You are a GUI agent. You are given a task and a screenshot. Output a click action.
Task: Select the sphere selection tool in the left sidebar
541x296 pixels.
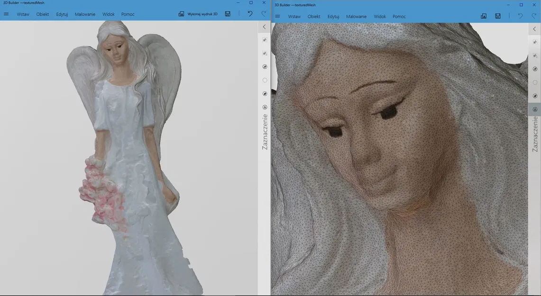pyautogui.click(x=264, y=66)
